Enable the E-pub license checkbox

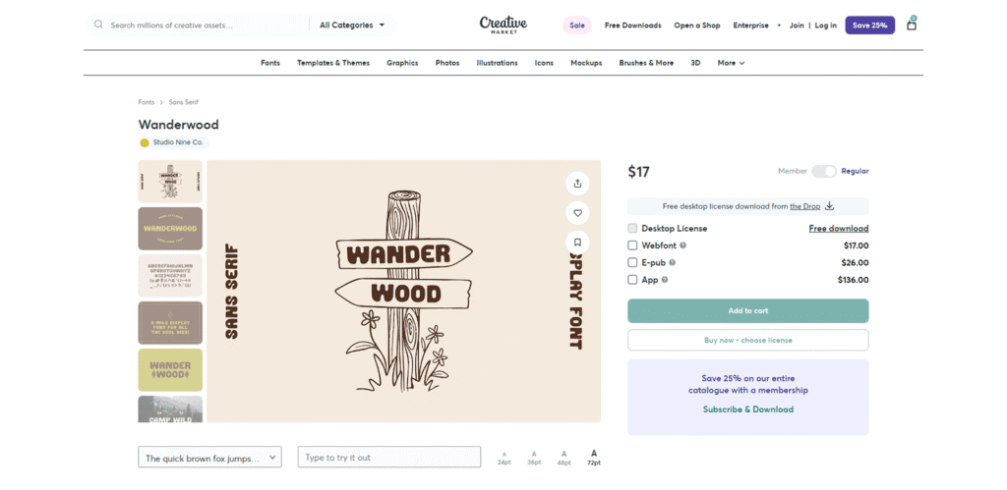[x=632, y=262]
